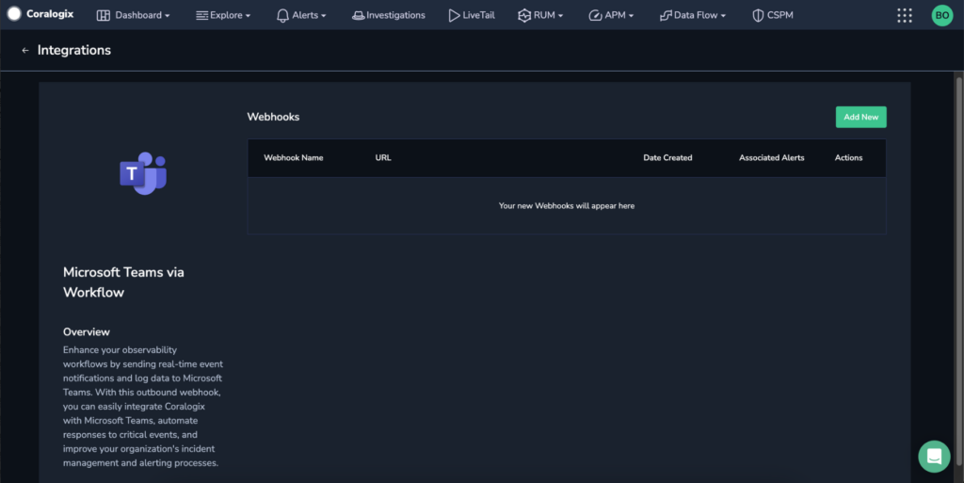The height and width of the screenshot is (483, 964).
Task: Click the Overview heading
Action: [x=86, y=331]
